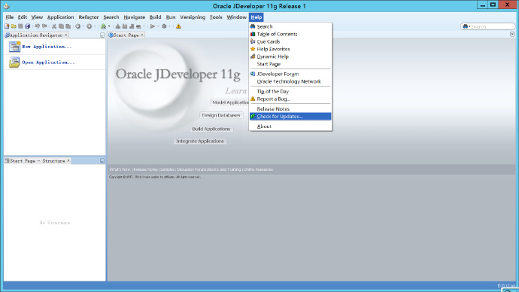Click the Save All toolbar icon
Viewport: 519px width, 292px height.
click(28, 26)
